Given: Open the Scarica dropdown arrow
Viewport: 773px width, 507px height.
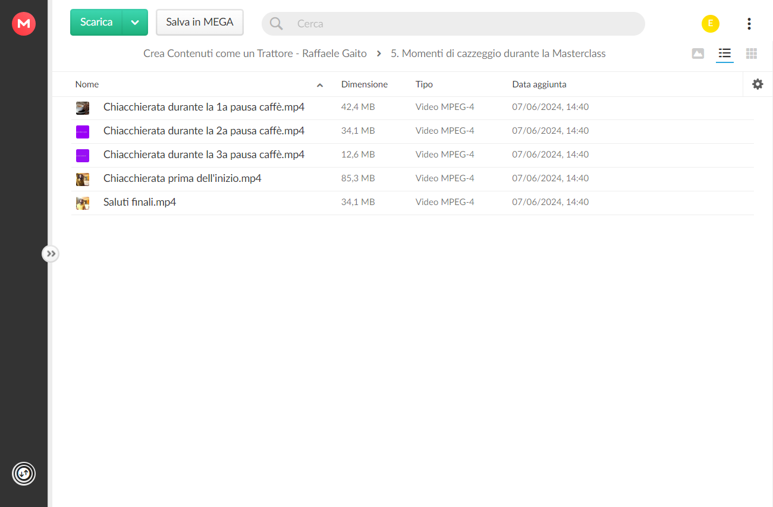Looking at the screenshot, I should tap(135, 23).
